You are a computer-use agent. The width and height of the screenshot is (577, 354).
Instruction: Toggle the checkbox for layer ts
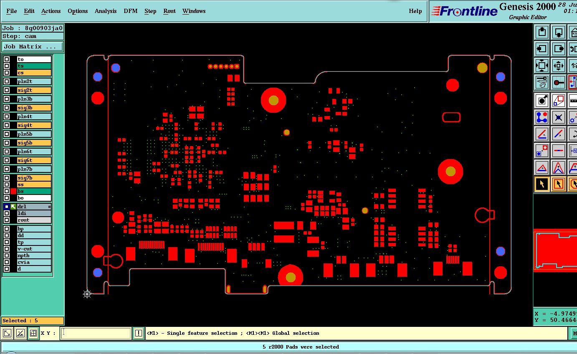coord(7,66)
